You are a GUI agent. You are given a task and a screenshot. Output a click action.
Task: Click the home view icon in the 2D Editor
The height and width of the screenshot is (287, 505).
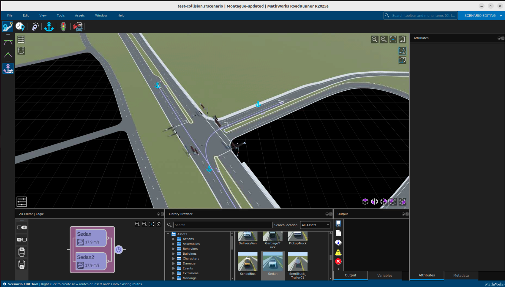pyautogui.click(x=159, y=224)
